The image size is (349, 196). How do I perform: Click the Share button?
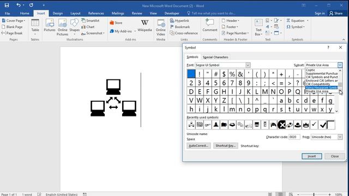coord(336,13)
